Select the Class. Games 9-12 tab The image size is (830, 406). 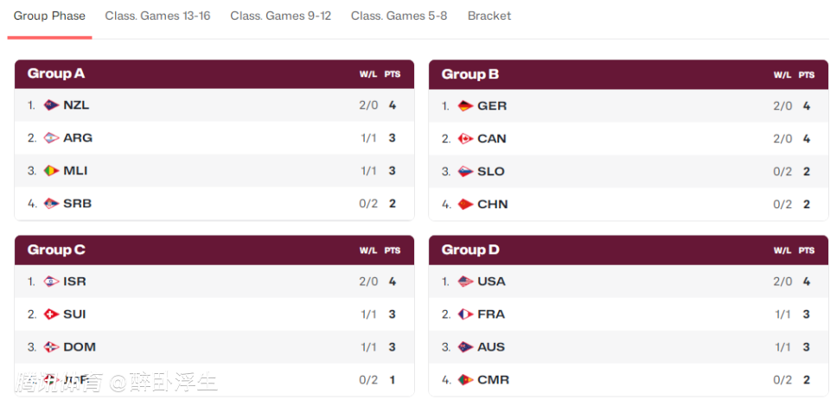tap(280, 16)
